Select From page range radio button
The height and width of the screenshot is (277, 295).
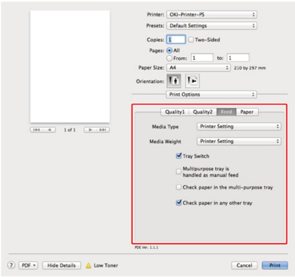click(169, 58)
